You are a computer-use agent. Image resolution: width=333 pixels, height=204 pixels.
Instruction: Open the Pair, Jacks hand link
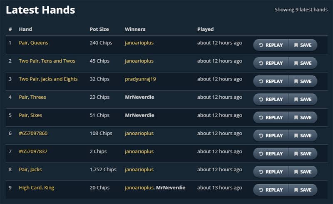pyautogui.click(x=30, y=170)
